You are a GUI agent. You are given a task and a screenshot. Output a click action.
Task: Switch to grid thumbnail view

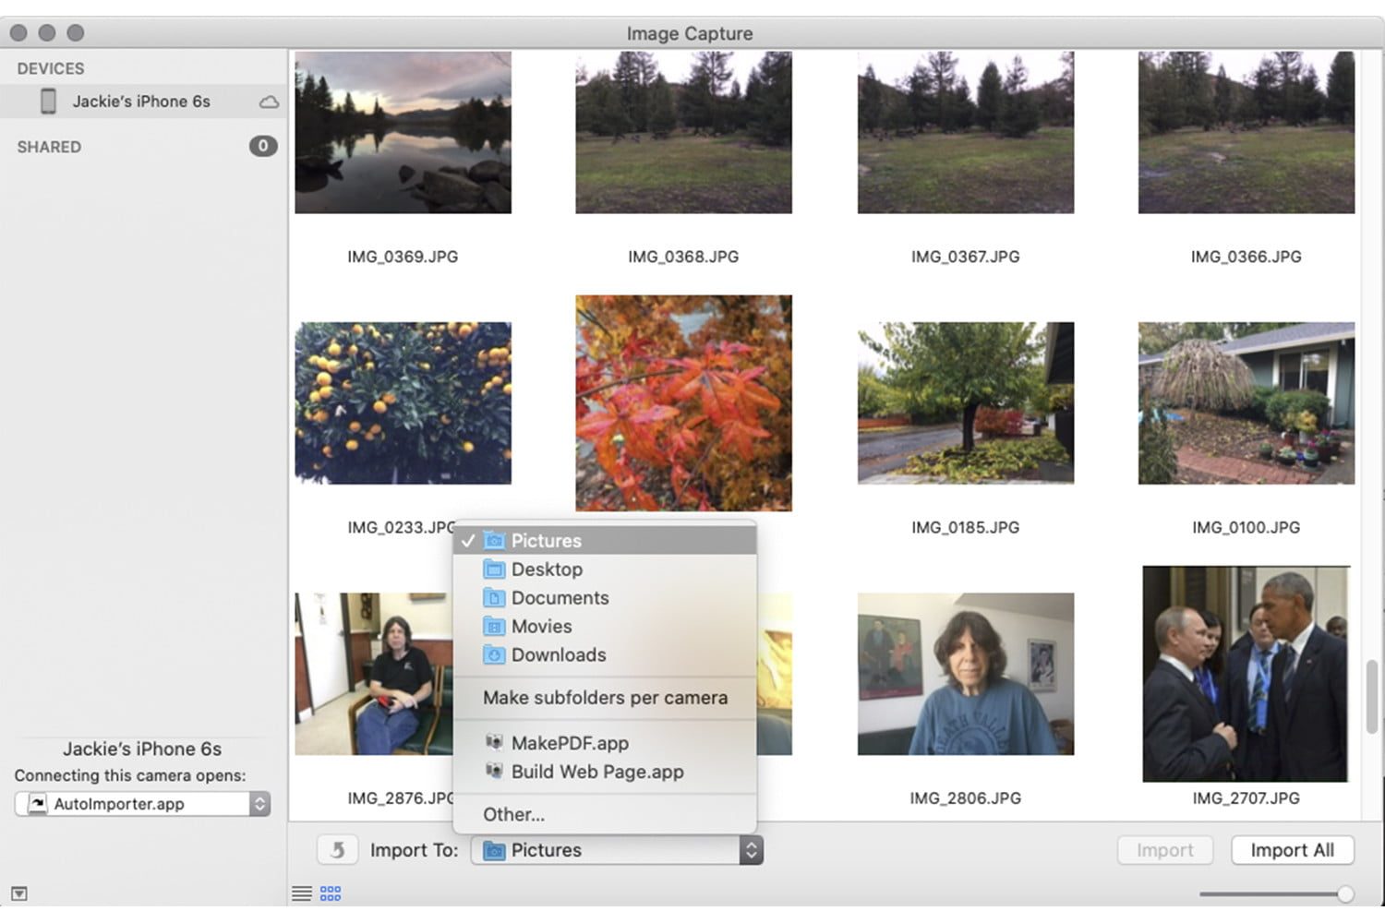point(330,892)
